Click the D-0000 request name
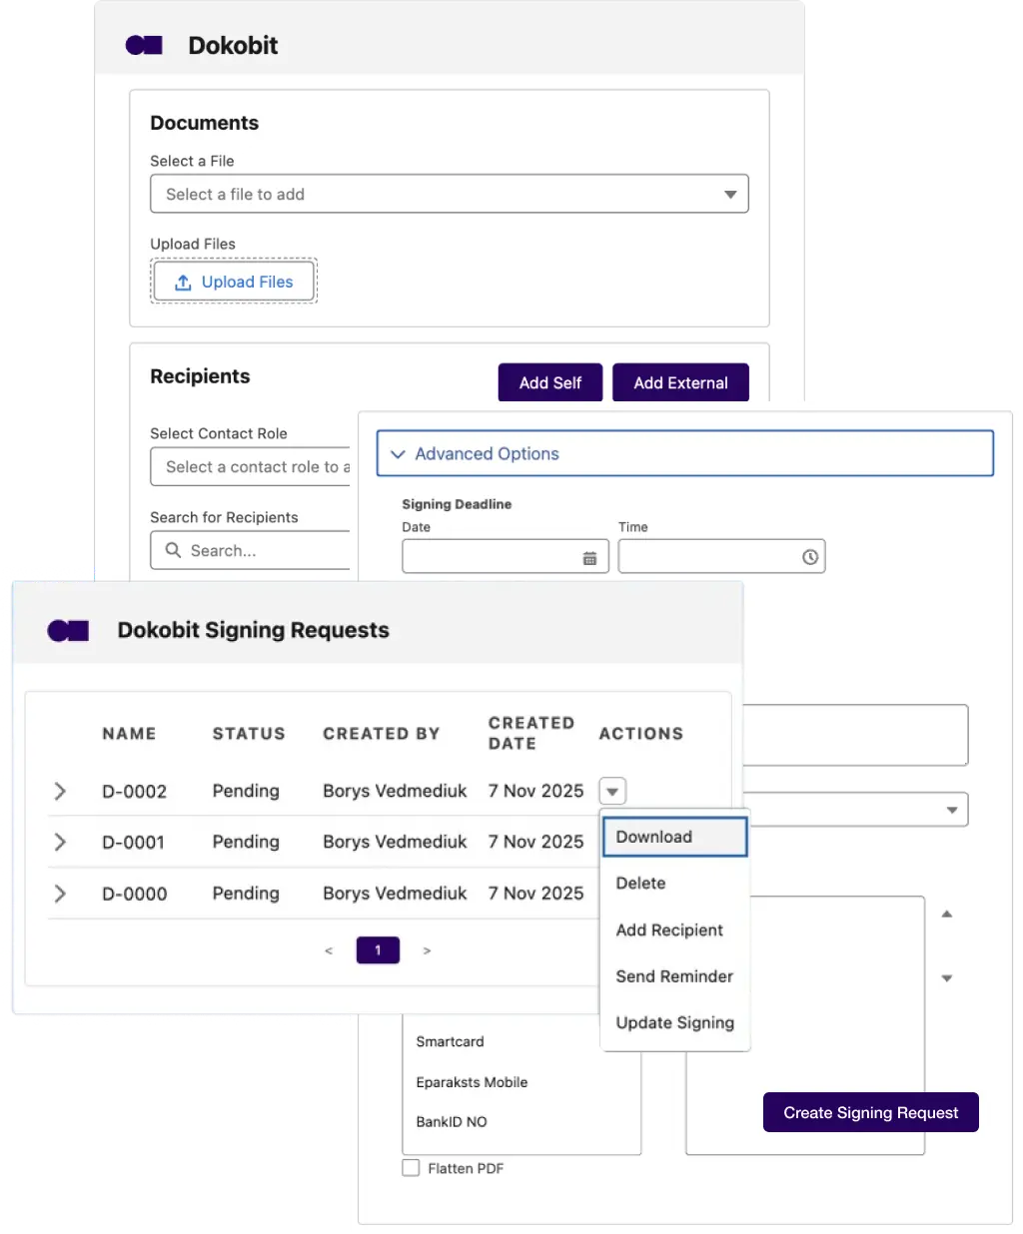Viewport: 1023px width, 1234px height. click(135, 894)
